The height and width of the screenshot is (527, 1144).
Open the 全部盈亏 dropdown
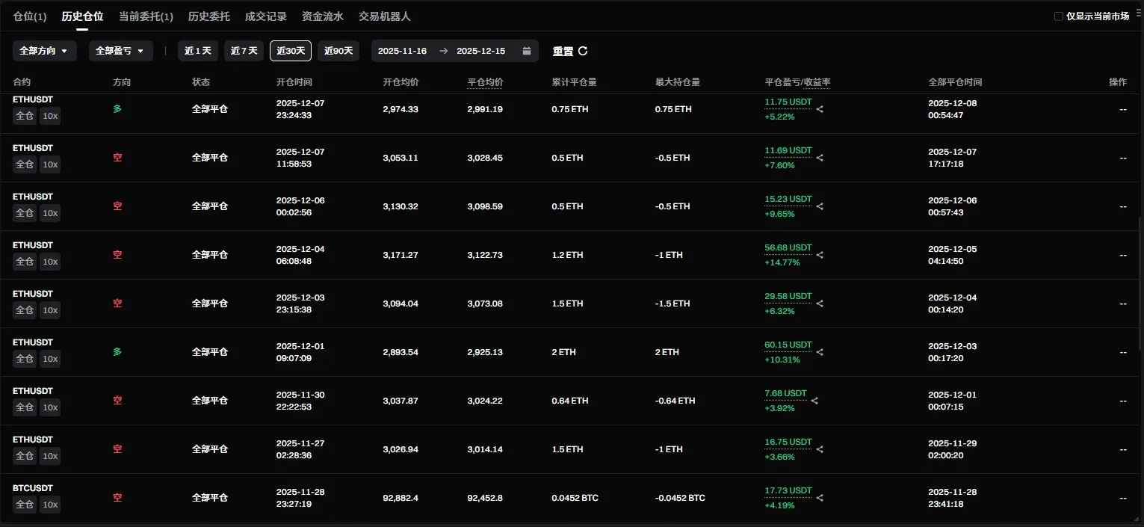pos(121,51)
